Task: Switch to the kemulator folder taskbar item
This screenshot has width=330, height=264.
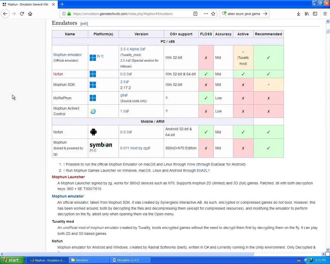Action: [x=89, y=260]
